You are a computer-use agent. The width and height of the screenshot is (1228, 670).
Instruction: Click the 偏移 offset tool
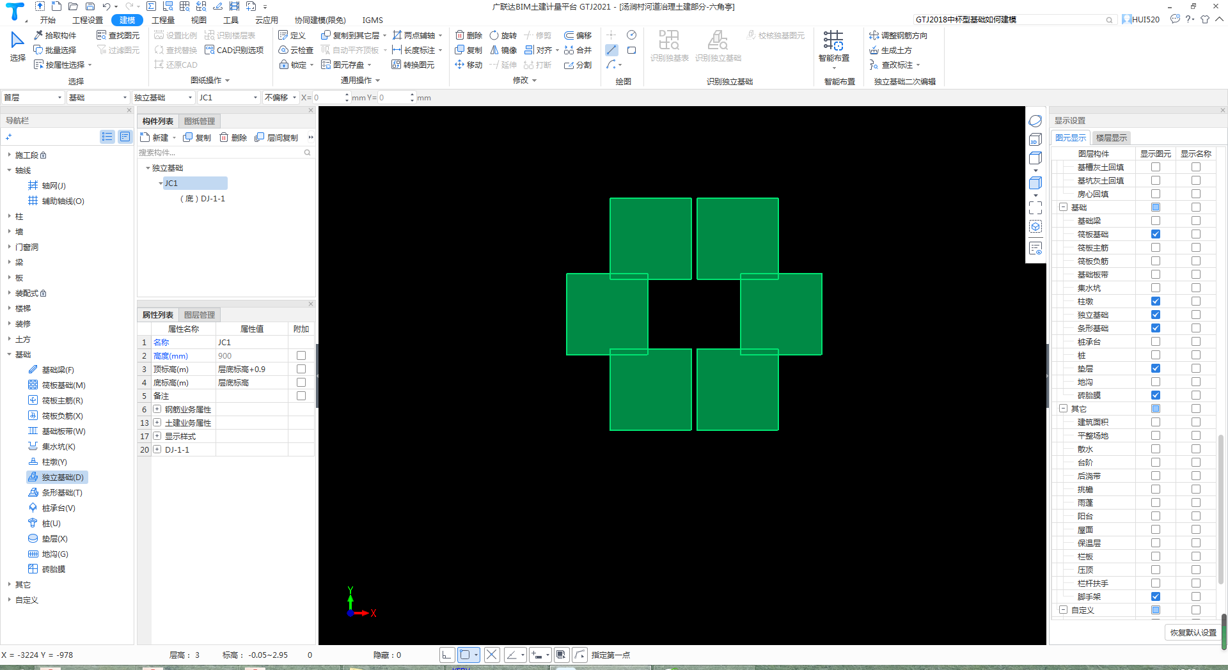click(x=578, y=35)
